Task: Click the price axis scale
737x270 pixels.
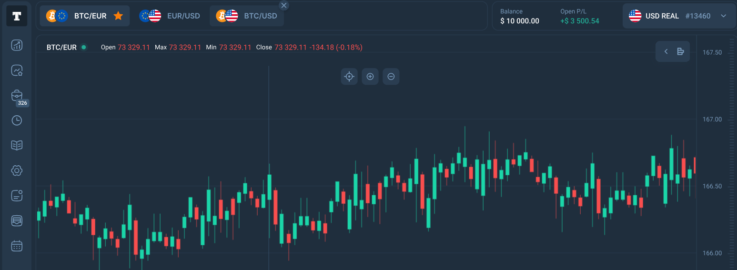Action: tap(716, 152)
